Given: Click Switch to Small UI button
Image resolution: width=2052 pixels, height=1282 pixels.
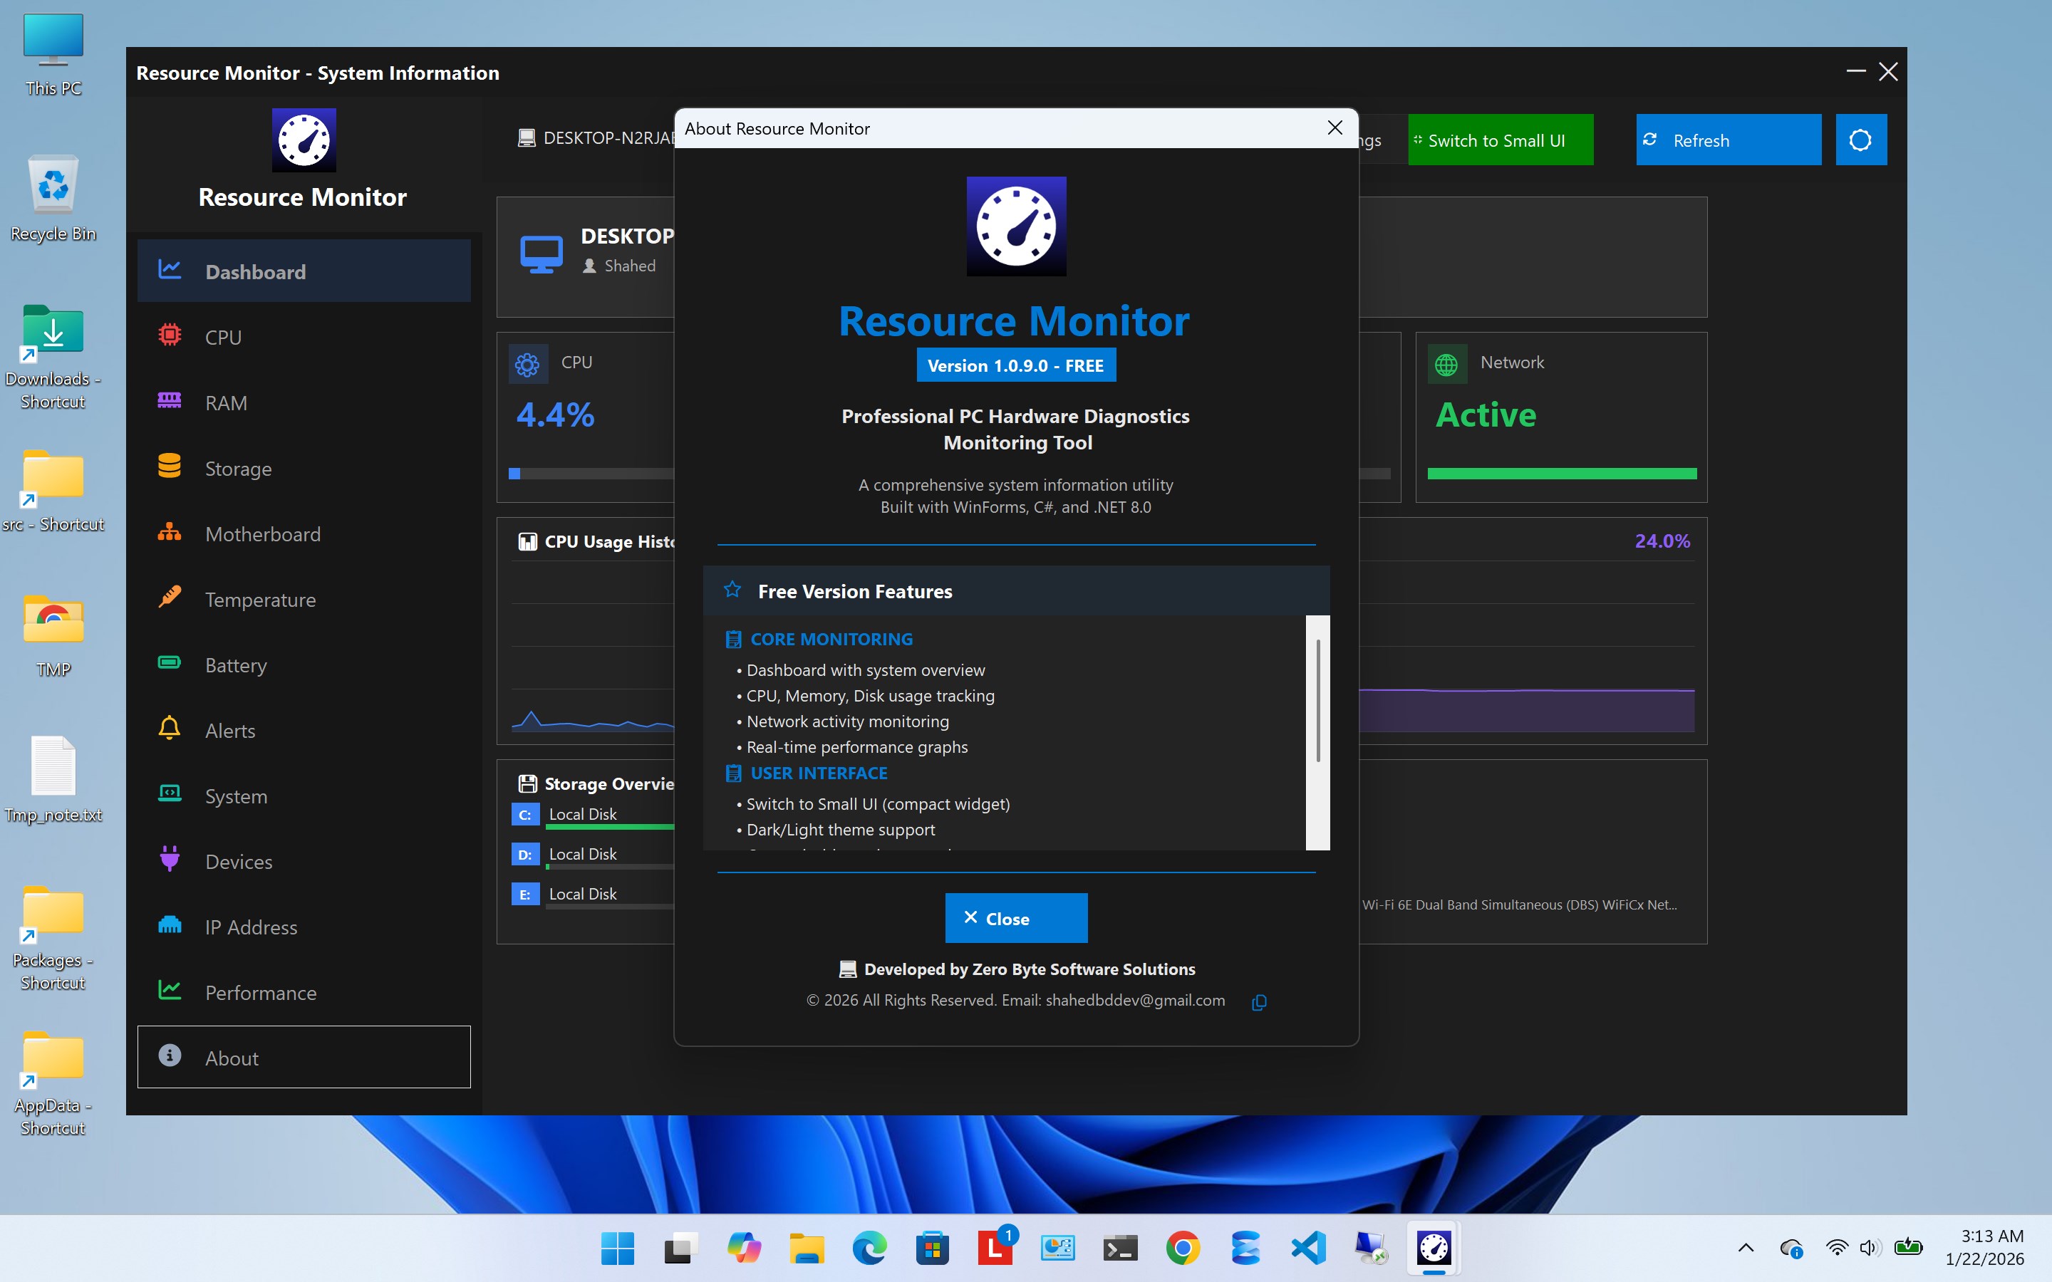Looking at the screenshot, I should tap(1500, 140).
